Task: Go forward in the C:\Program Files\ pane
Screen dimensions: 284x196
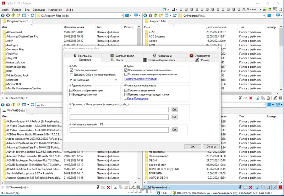Action: (150, 15)
